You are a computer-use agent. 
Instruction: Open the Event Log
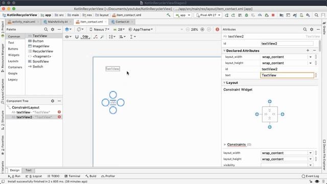click(x=310, y=176)
